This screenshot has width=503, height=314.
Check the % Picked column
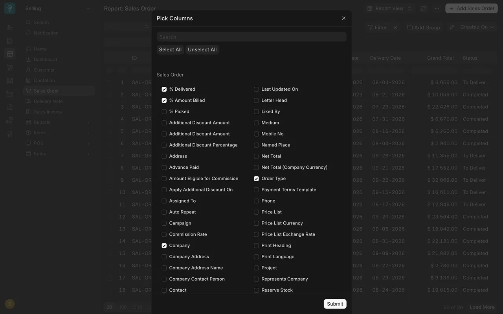[x=164, y=111]
